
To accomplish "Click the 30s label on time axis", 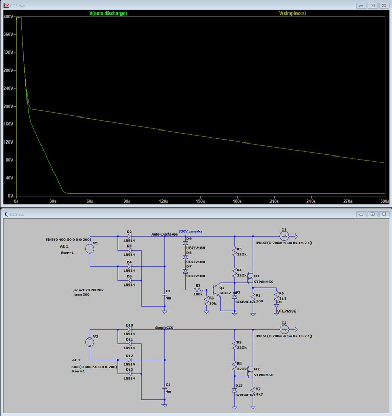I will [53, 201].
